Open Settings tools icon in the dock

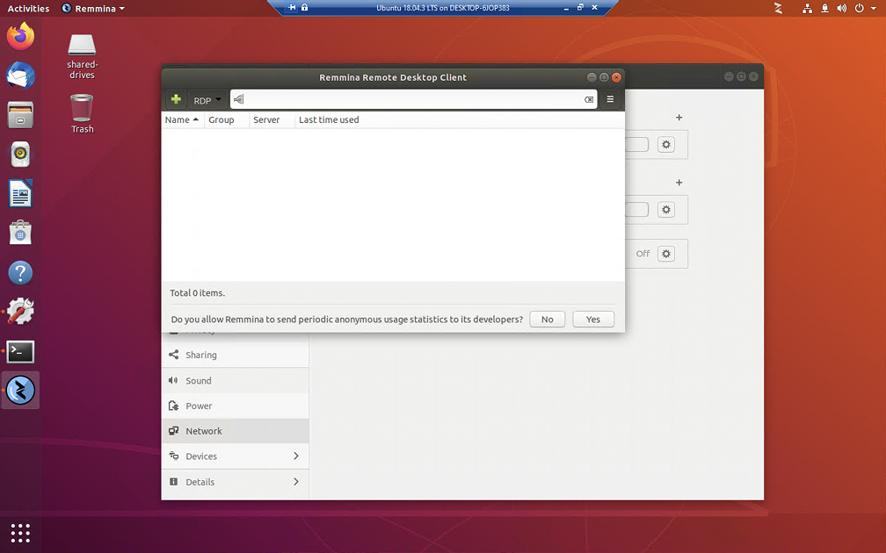(x=20, y=311)
